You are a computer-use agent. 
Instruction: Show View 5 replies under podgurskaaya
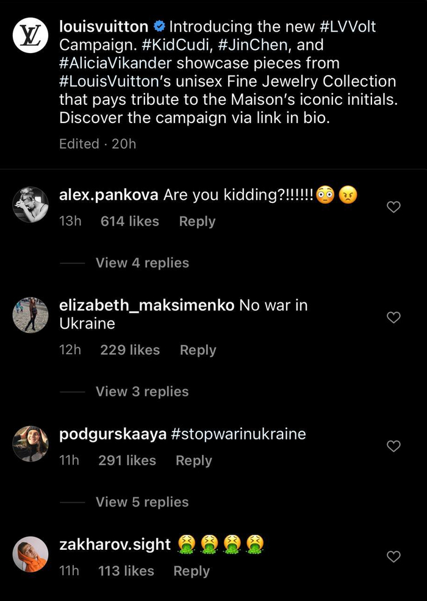pyautogui.click(x=142, y=502)
